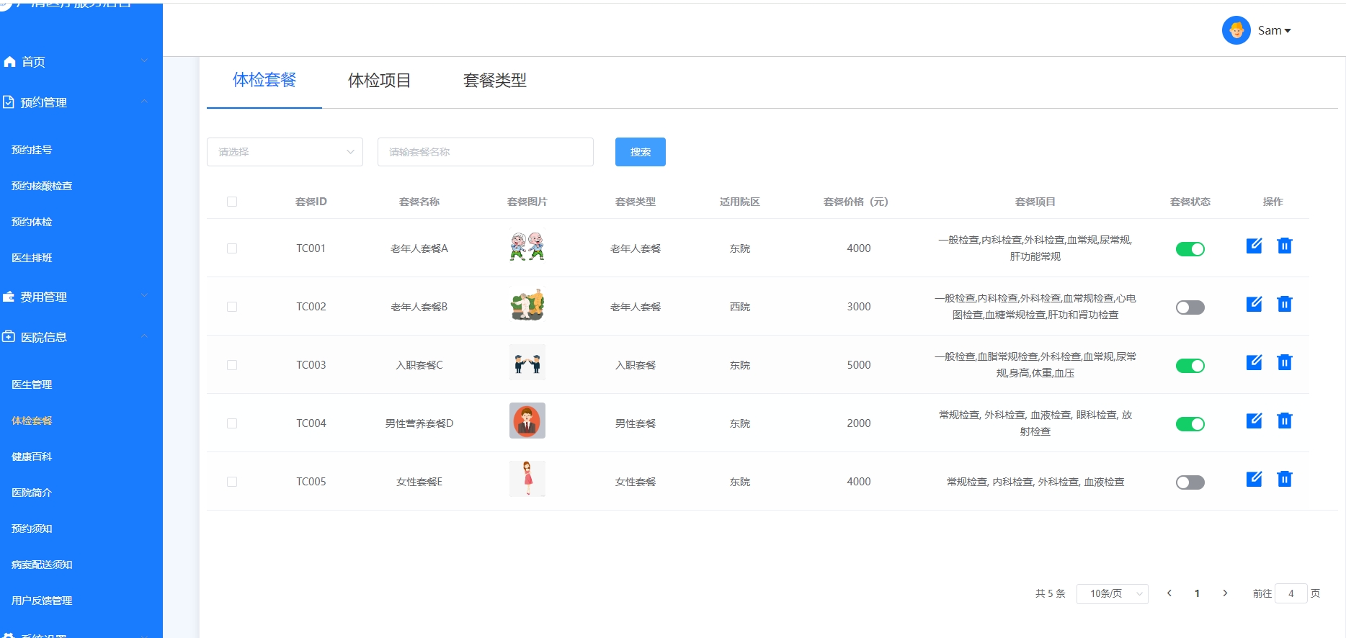This screenshot has width=1346, height=638.
Task: Open 预约体检 in the sidebar
Action: tap(32, 222)
